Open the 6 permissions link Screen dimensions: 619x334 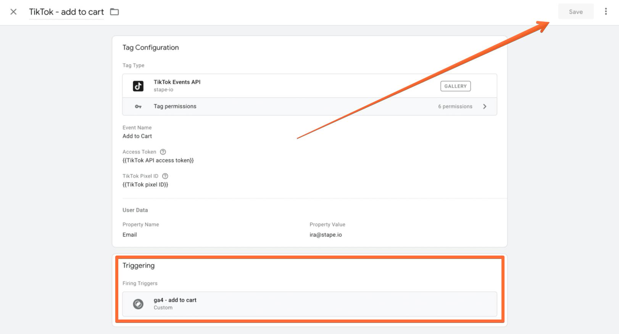click(455, 107)
